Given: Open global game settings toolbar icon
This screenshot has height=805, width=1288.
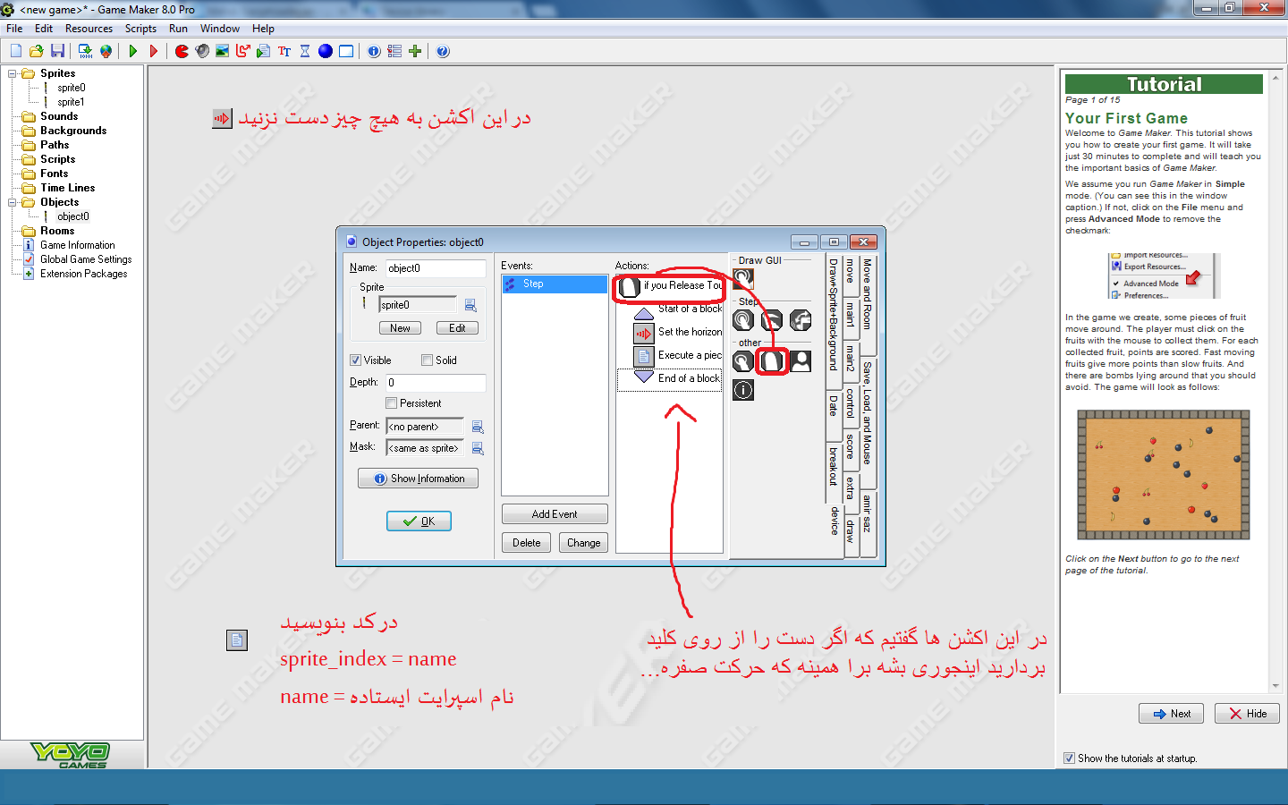Looking at the screenshot, I should pyautogui.click(x=394, y=51).
